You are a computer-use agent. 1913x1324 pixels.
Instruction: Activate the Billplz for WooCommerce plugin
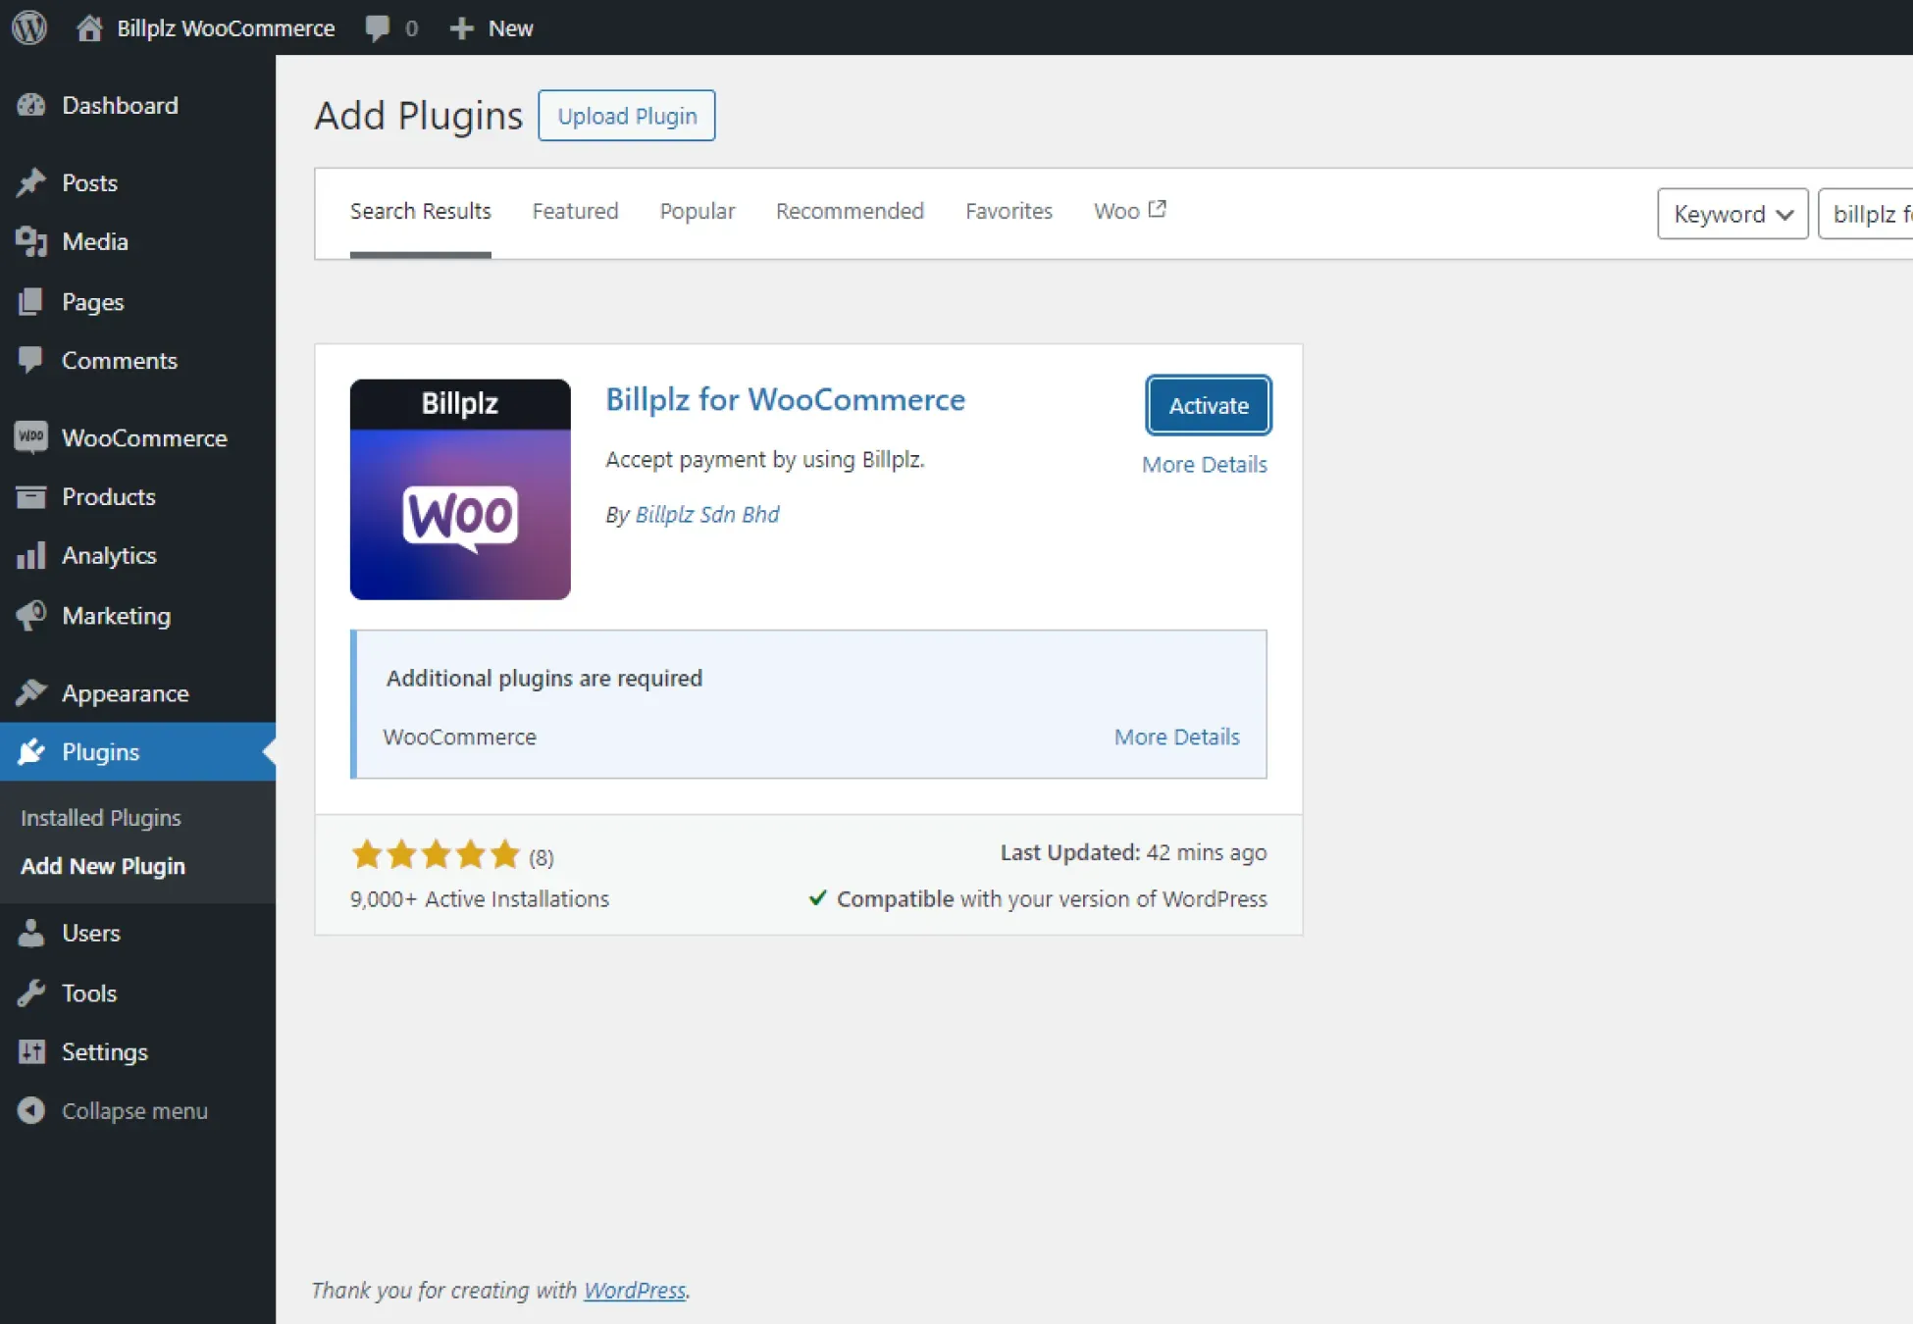(1209, 405)
